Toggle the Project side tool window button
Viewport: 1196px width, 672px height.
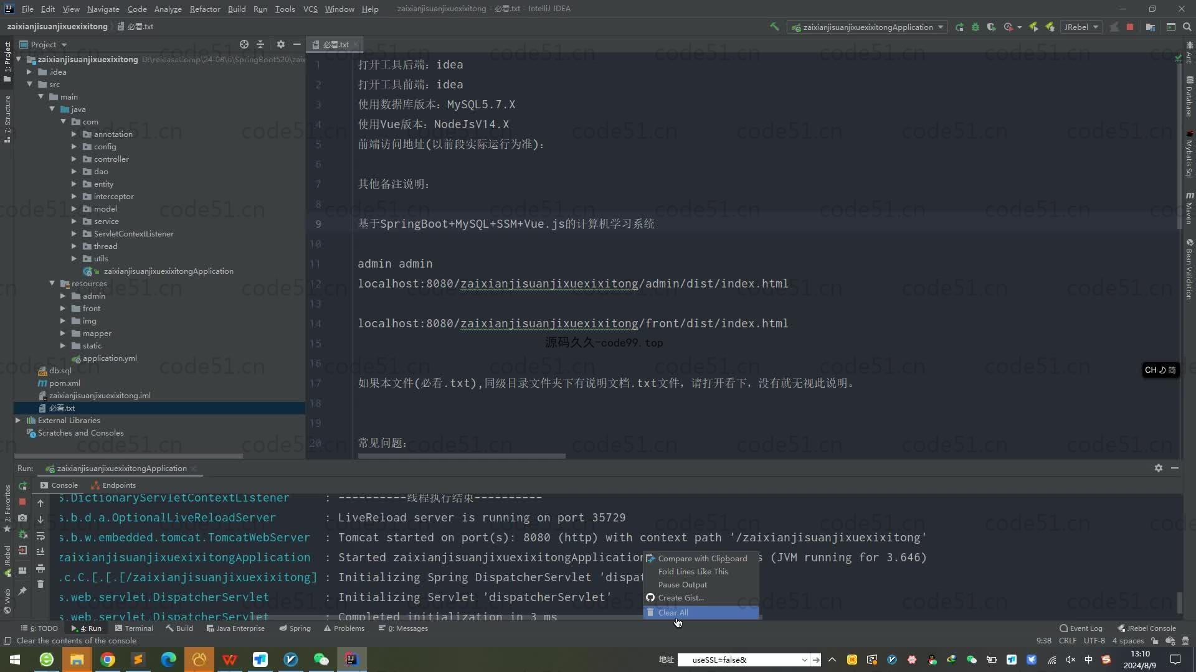pyautogui.click(x=7, y=61)
